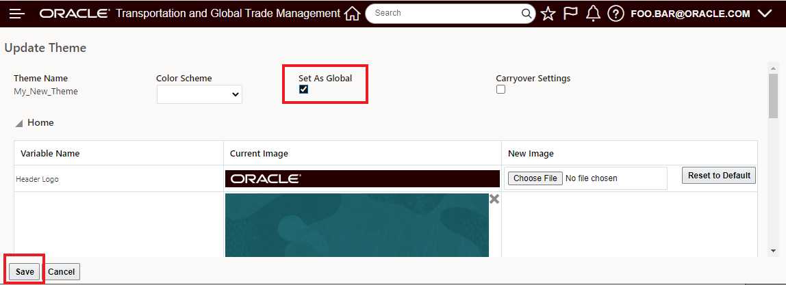This screenshot has height=285, width=786.
Task: Open the Color Scheme dropdown
Action: pos(199,94)
